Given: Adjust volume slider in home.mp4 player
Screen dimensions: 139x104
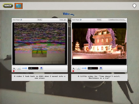Looking at the screenshot, I should 24,68.
